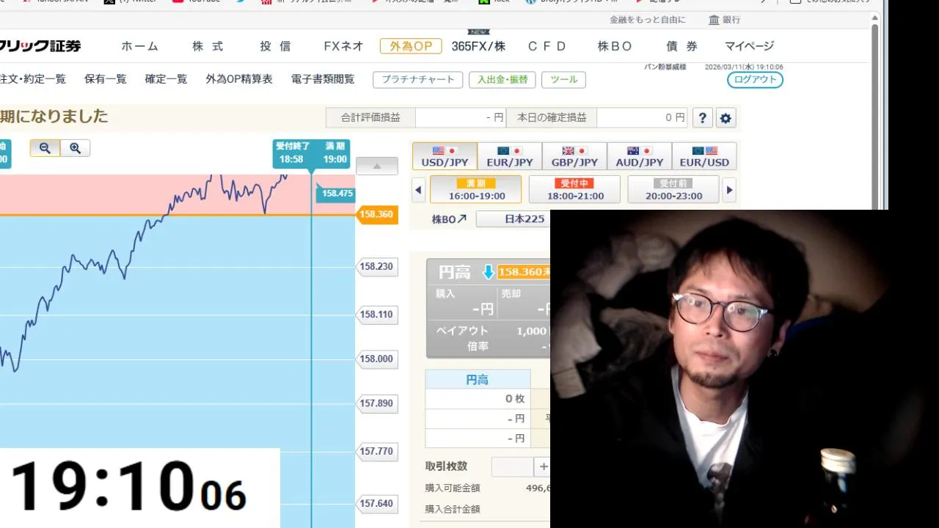Open help with the question mark button

click(x=702, y=118)
